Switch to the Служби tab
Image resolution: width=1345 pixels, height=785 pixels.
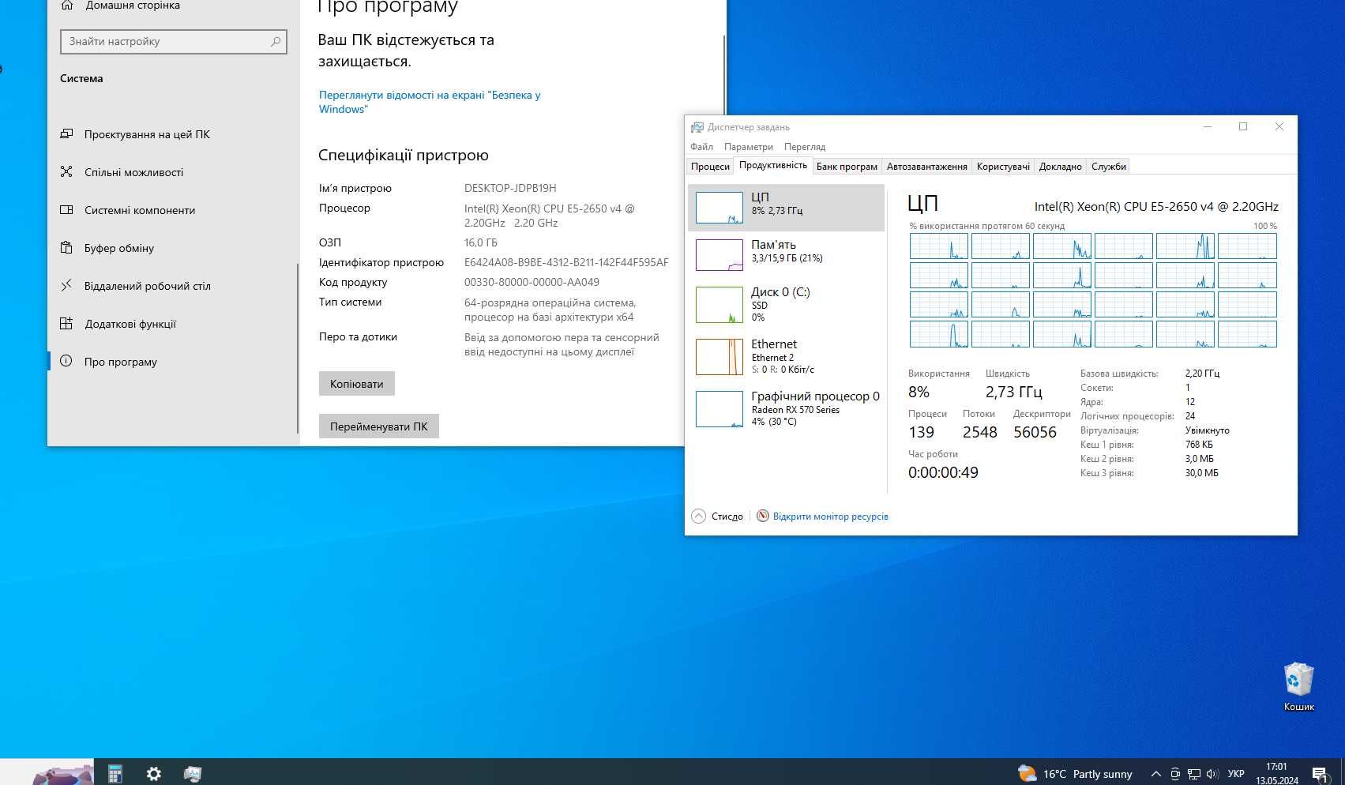click(1108, 166)
